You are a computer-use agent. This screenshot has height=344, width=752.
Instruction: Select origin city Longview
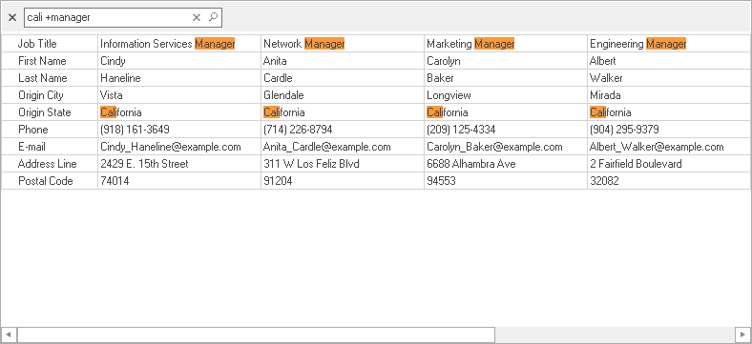pos(506,95)
